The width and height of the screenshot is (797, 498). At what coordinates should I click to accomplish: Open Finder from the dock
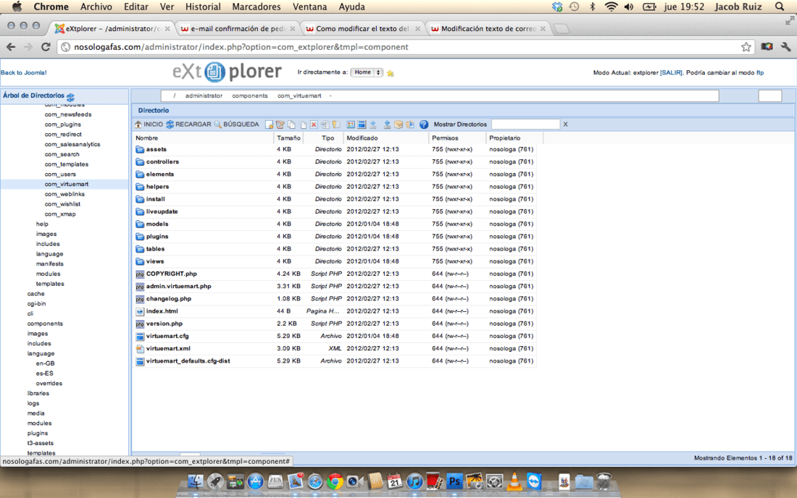point(195,481)
